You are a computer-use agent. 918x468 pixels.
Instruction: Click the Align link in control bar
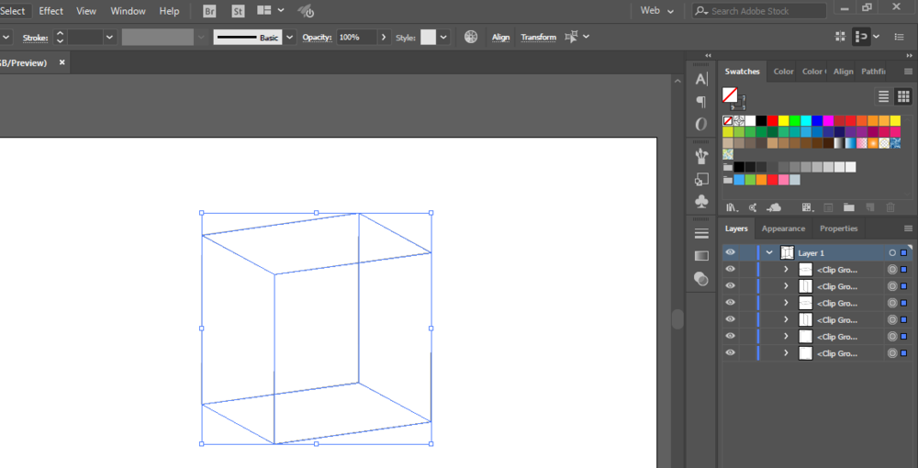(500, 37)
